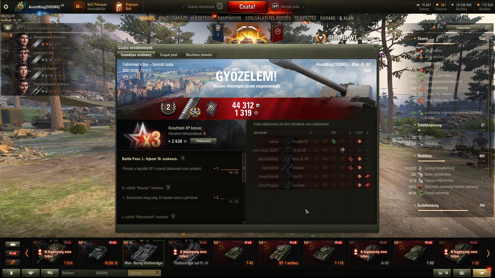Toggle the tank type carousel filter
Screen dimensions: 495x278
click(x=13, y=244)
